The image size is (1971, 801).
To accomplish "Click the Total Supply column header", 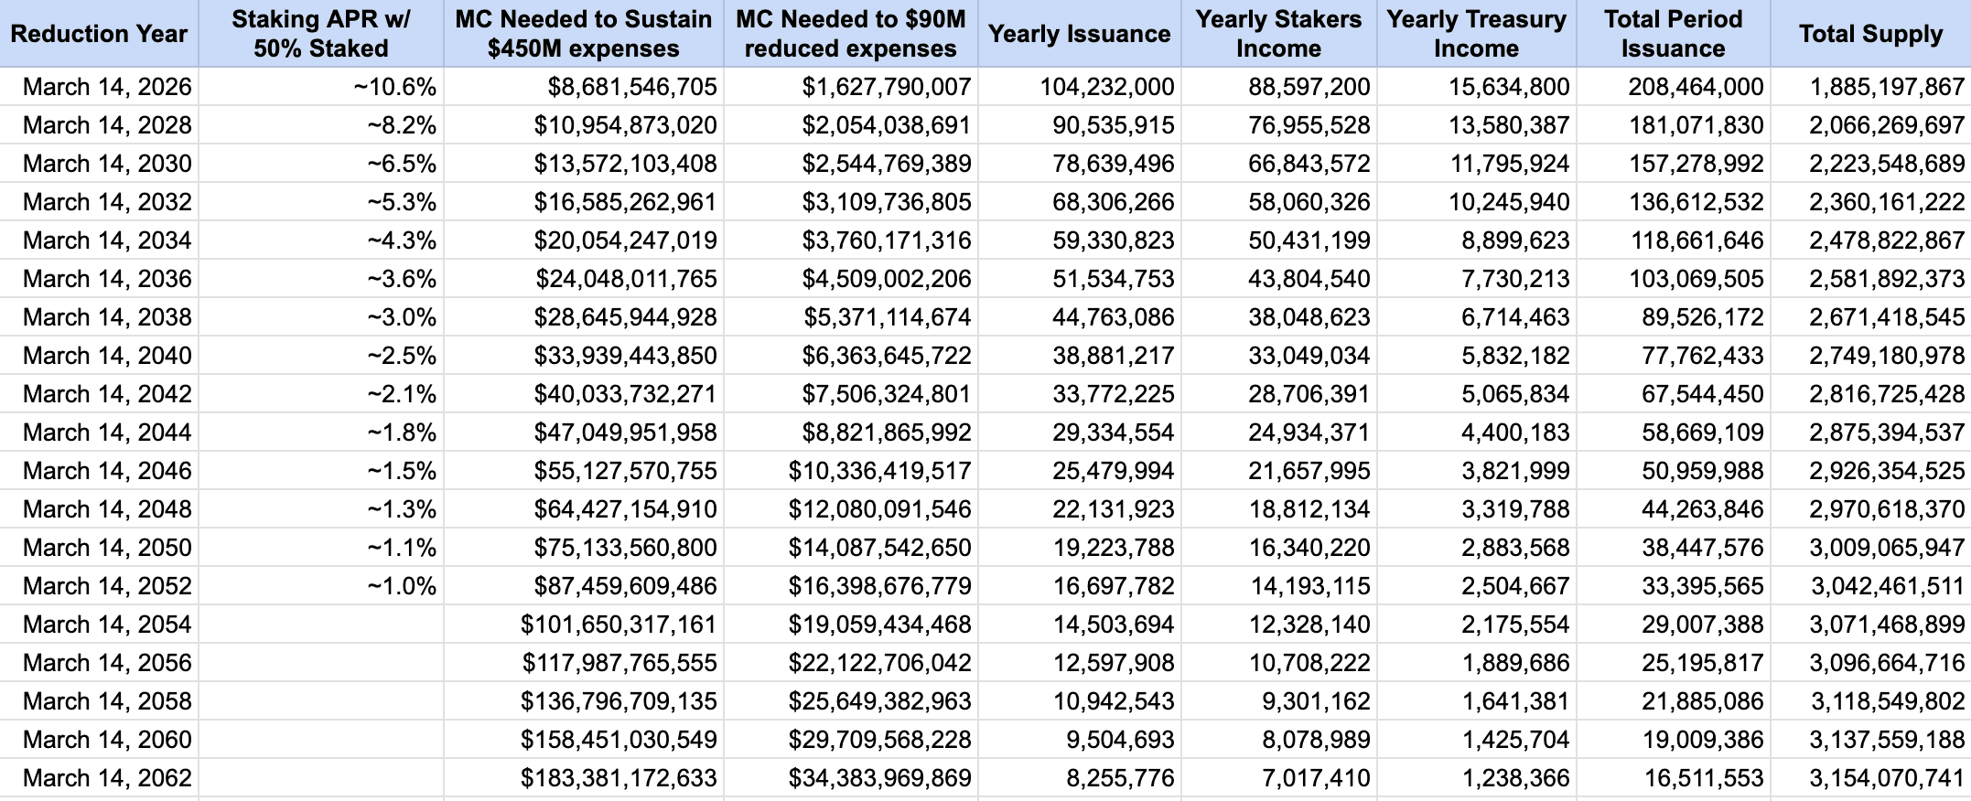I will point(1870,34).
